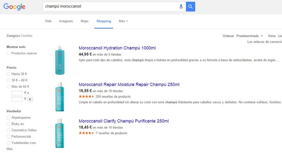Expand more vendors with Más link
Image resolution: width=282 pixels, height=153 pixels.
pos(10,149)
